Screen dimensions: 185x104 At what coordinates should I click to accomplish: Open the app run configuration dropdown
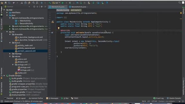pyautogui.click(x=56, y=3)
